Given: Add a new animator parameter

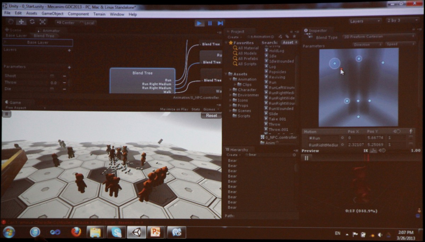Looking at the screenshot, I should tap(69, 67).
